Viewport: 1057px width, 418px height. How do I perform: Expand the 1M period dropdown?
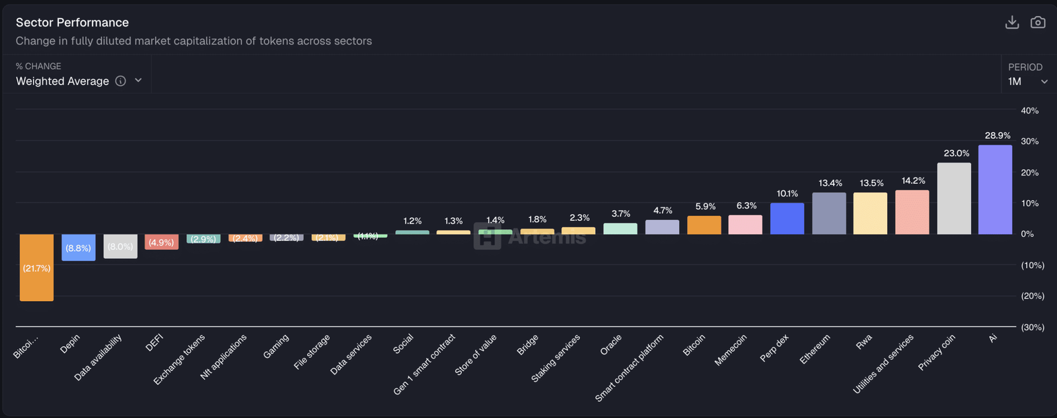(1027, 81)
